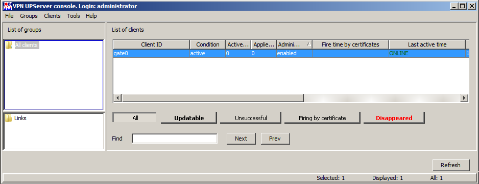Sort by Client ID column header
Viewport: 479px width, 184px height.
coord(152,44)
